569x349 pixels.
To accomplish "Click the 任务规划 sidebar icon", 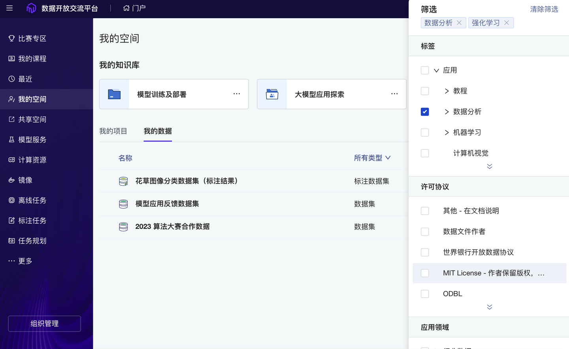I will pos(11,240).
